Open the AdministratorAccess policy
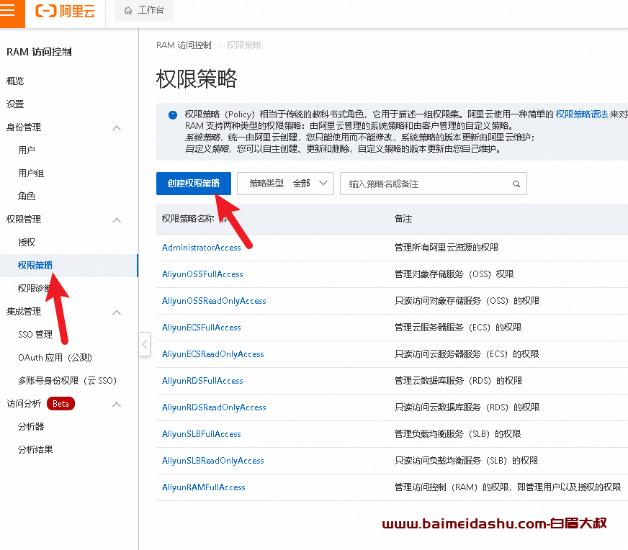628x550 pixels. (201, 248)
